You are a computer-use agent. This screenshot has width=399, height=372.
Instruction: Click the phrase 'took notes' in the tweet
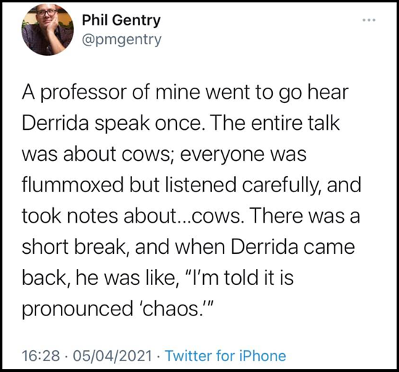pyautogui.click(x=70, y=216)
